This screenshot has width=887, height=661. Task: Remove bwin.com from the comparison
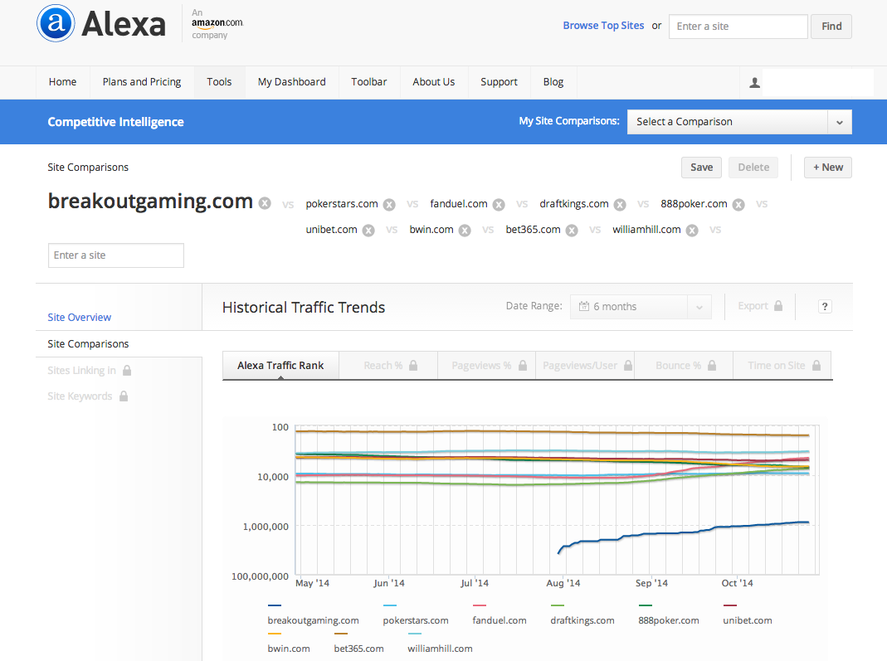pos(465,230)
